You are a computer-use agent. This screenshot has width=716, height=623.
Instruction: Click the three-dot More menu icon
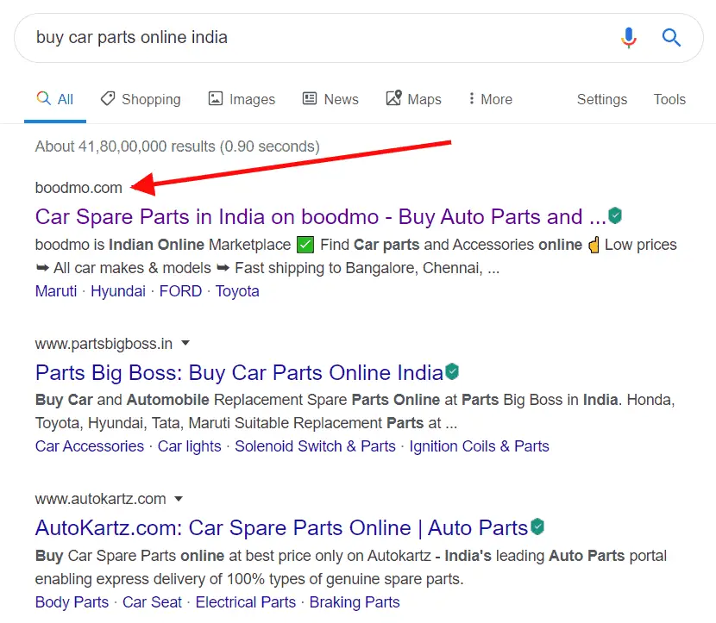[471, 98]
